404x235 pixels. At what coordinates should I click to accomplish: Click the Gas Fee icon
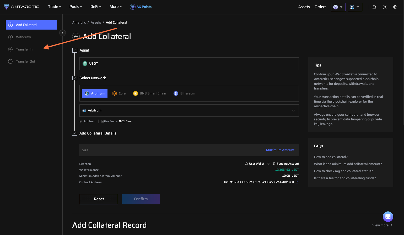(x=103, y=121)
